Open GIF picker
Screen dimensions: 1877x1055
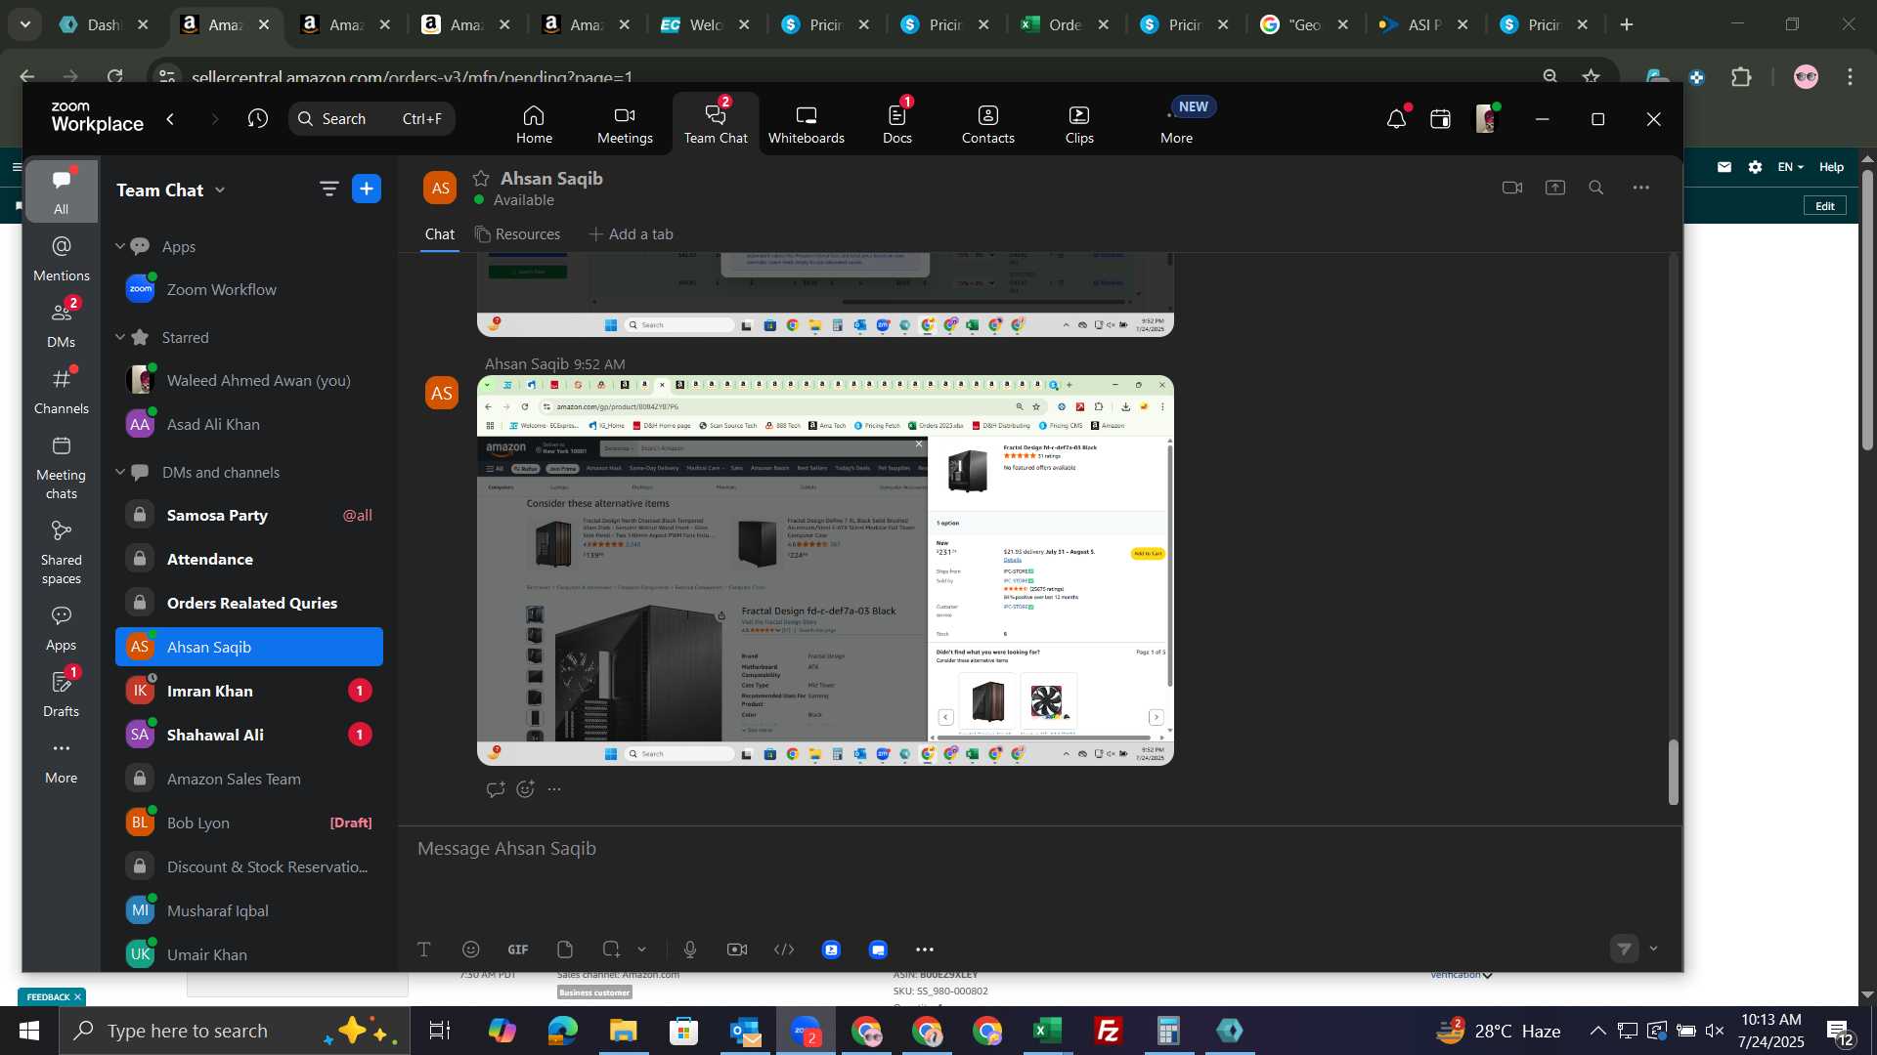[518, 949]
